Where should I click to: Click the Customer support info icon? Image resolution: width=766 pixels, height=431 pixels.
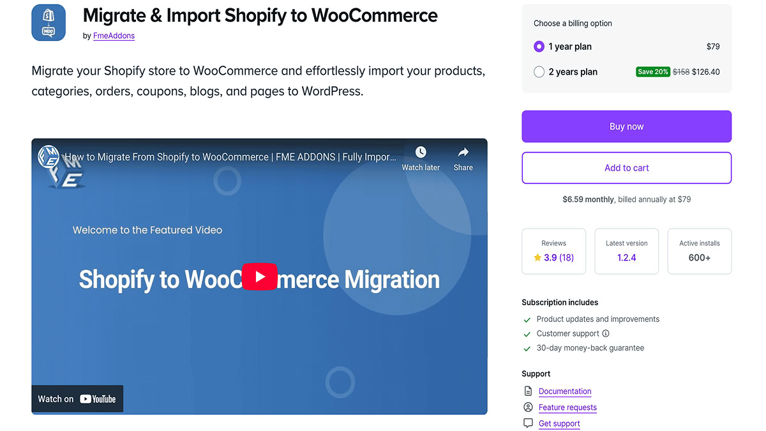point(606,333)
